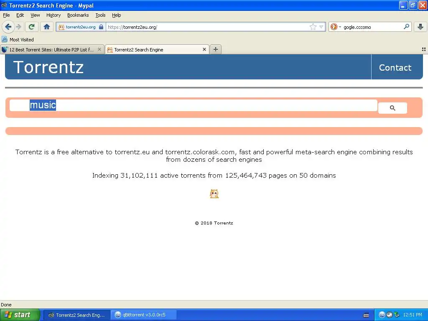428x321 pixels.
Task: Click the qBittorrent system tray icon
Action: (382, 315)
